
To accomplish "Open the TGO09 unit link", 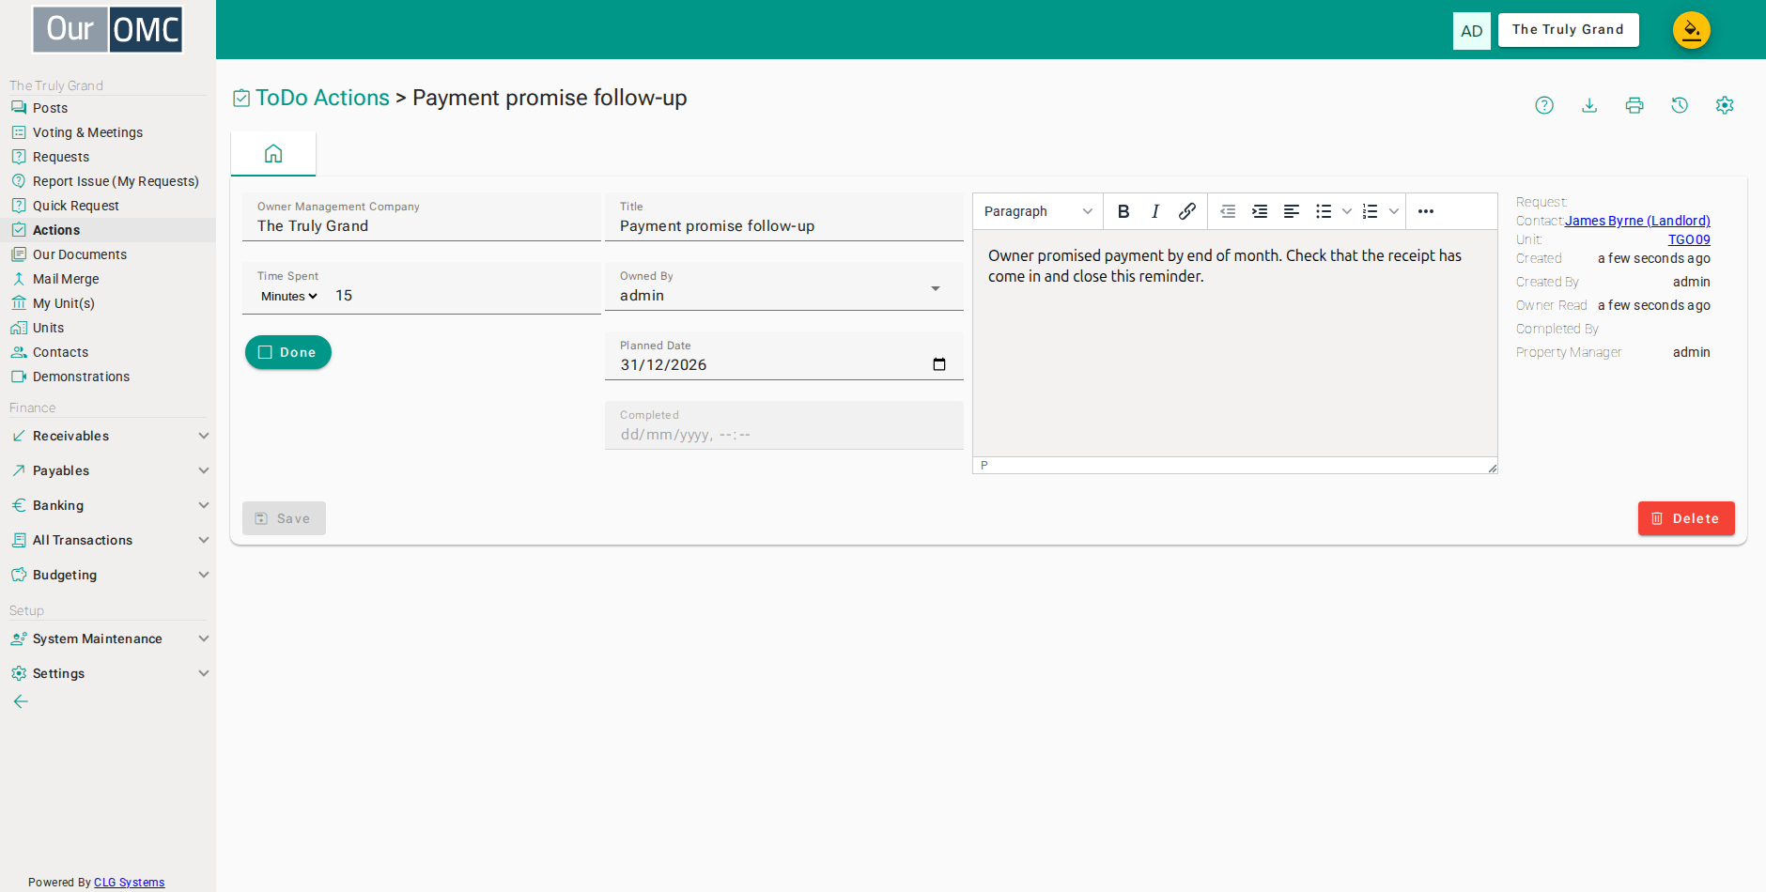I will coord(1689,239).
